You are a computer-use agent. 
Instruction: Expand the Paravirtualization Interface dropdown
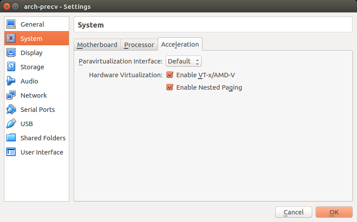click(183, 61)
